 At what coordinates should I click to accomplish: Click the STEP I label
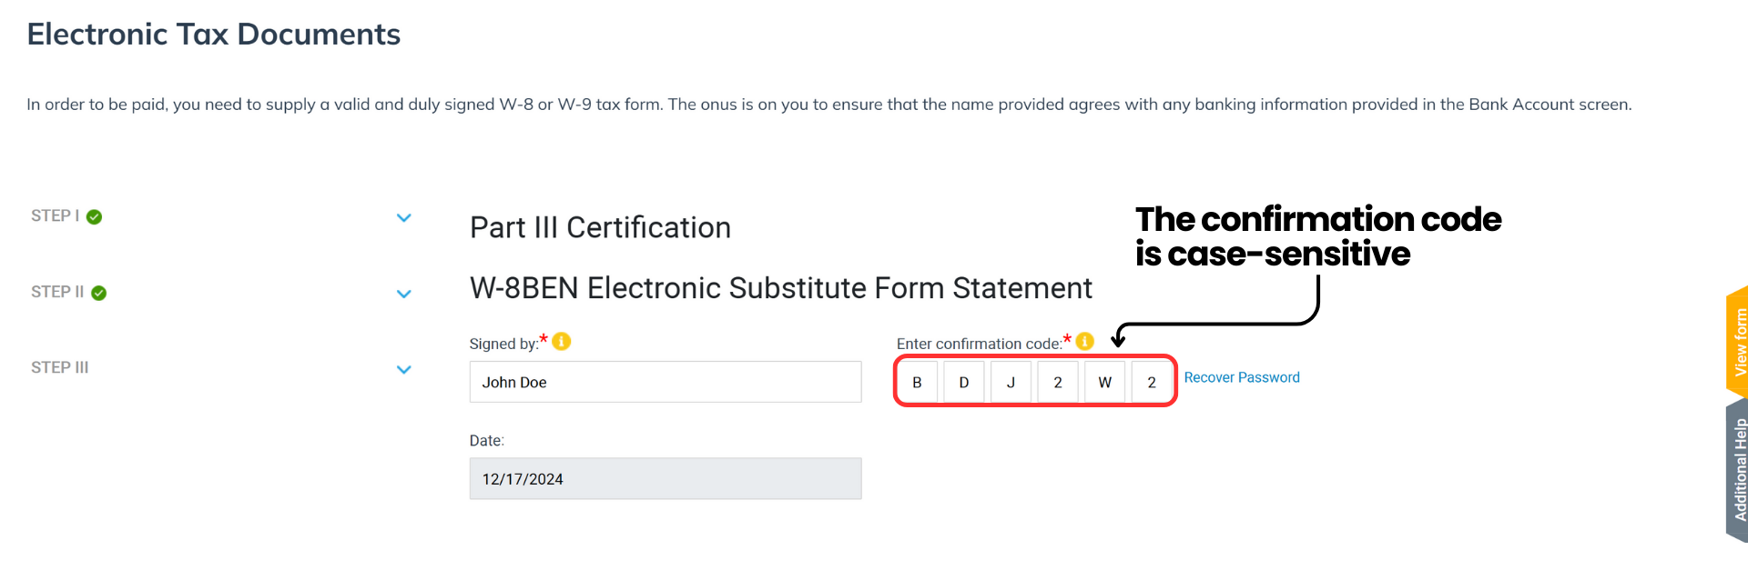[x=55, y=215]
